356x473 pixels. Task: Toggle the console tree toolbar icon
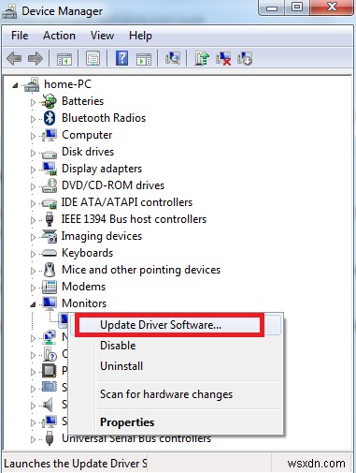click(64, 59)
